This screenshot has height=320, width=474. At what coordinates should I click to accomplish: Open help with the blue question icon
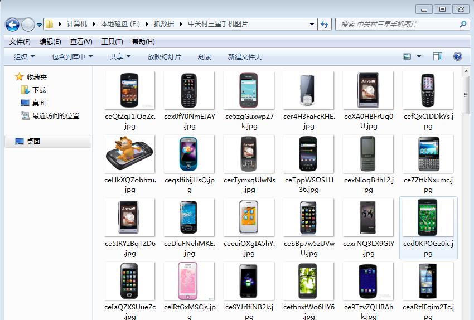[458, 56]
